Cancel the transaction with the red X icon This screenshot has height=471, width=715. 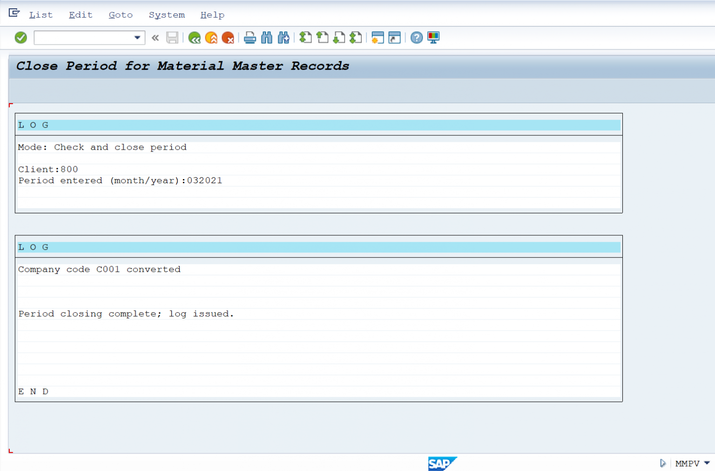point(228,38)
